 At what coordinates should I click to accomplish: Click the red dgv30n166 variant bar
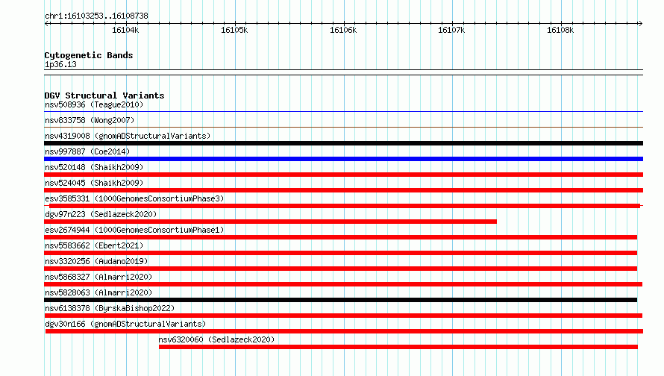[x=344, y=331]
